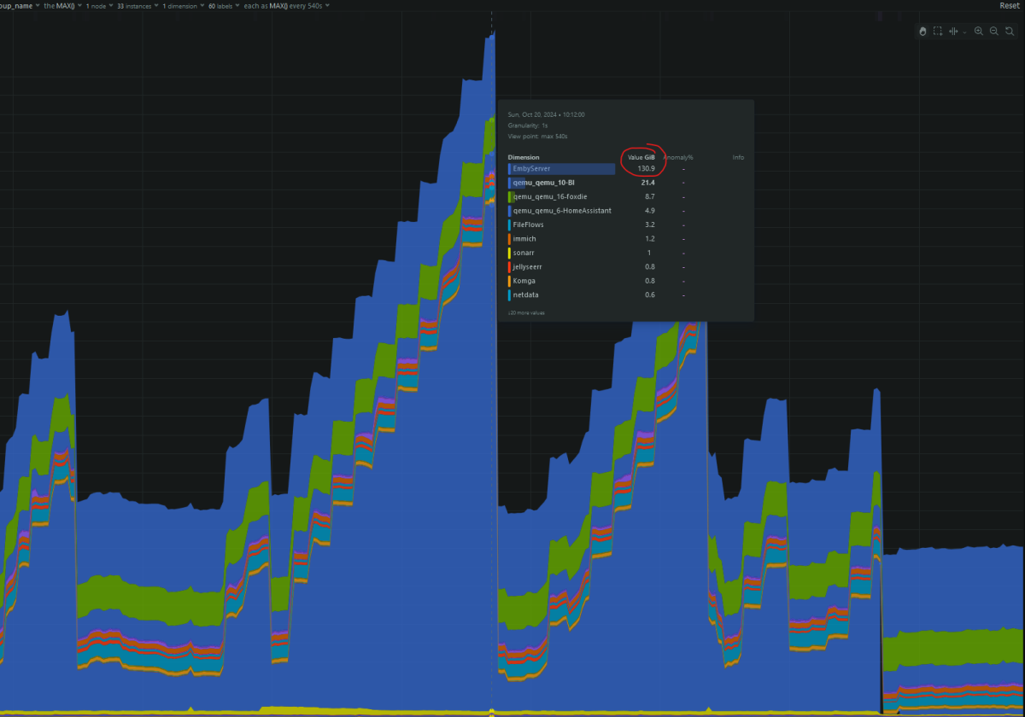
Task: Reset the chart zoom level
Action: 1010,31
